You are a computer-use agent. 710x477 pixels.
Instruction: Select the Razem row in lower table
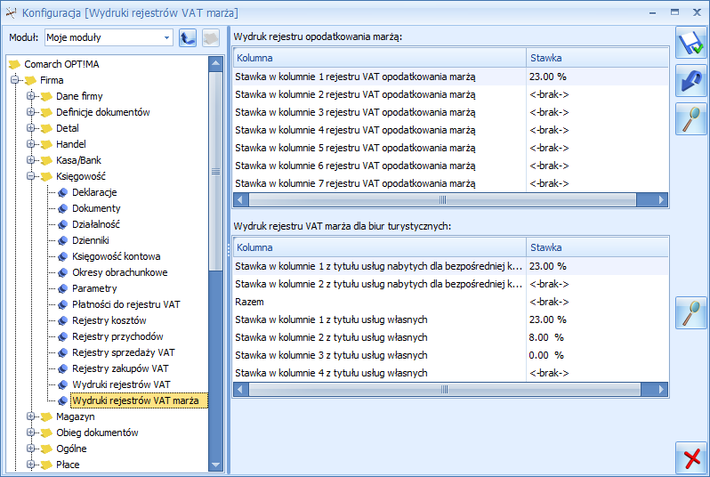450,302
